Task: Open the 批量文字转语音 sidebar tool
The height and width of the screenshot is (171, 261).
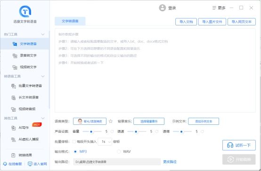Action: pyautogui.click(x=24, y=86)
